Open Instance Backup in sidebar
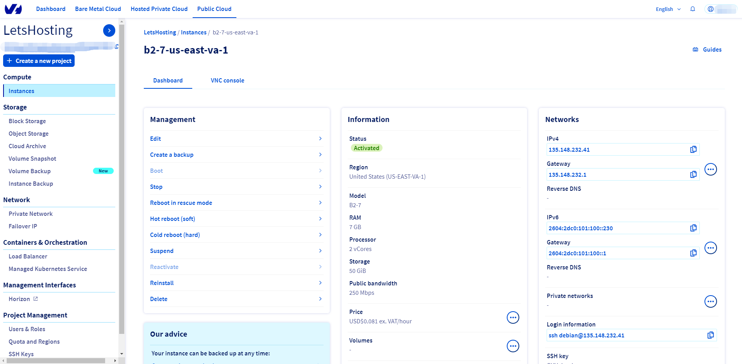This screenshot has height=364, width=742. tap(31, 184)
